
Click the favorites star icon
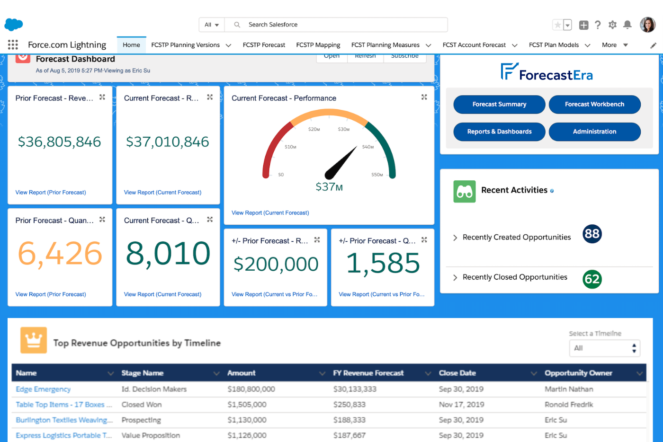click(558, 25)
